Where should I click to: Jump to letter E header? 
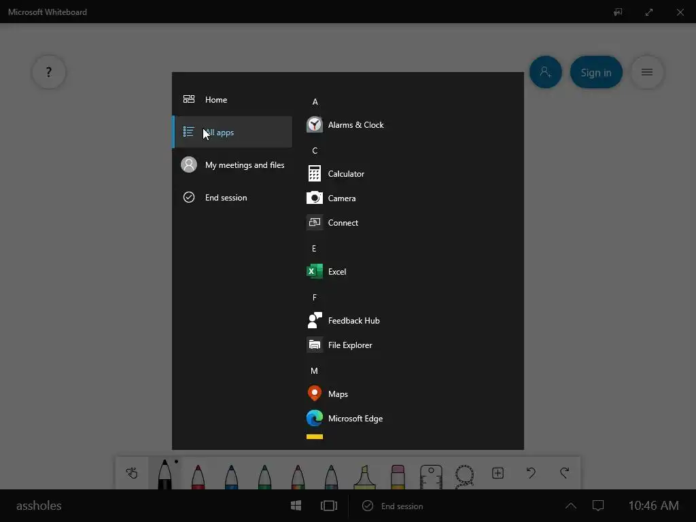[x=314, y=249]
